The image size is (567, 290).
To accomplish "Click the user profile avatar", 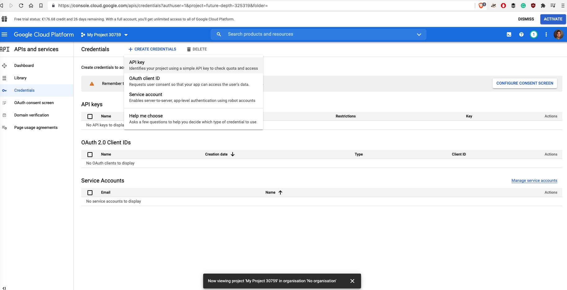I will click(x=559, y=34).
